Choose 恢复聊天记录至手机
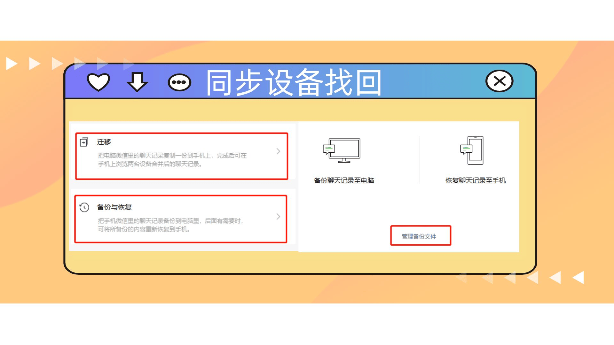The width and height of the screenshot is (614, 345). [476, 180]
